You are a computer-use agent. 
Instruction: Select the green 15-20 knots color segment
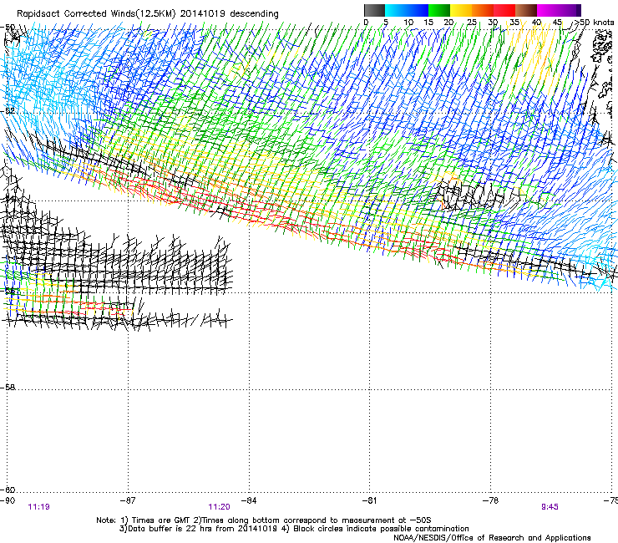pyautogui.click(x=439, y=10)
